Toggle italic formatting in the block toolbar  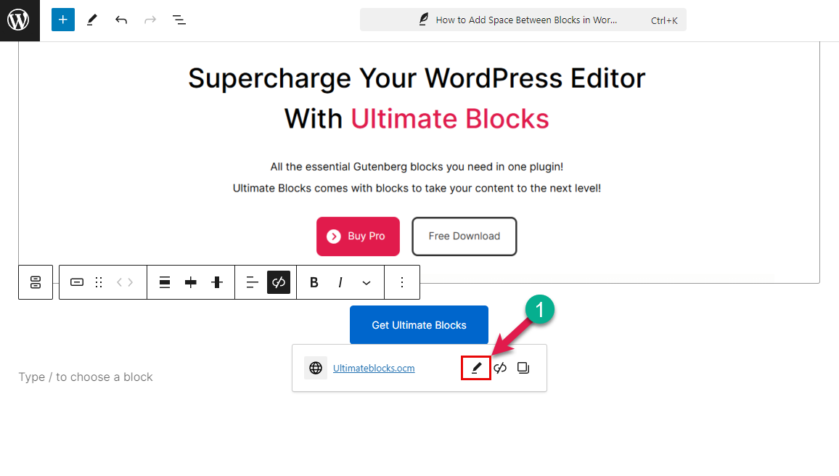340,282
